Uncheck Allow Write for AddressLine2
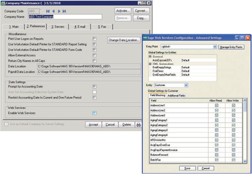Image resolution: width=252 pixels, height=174 pixels. (233, 110)
